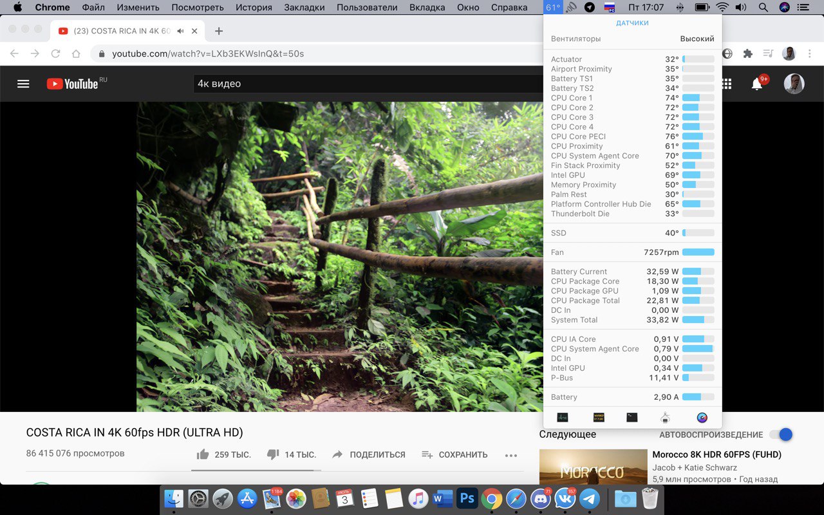The height and width of the screenshot is (515, 824).
Task: Open the Файл menu
Action: (x=93, y=8)
